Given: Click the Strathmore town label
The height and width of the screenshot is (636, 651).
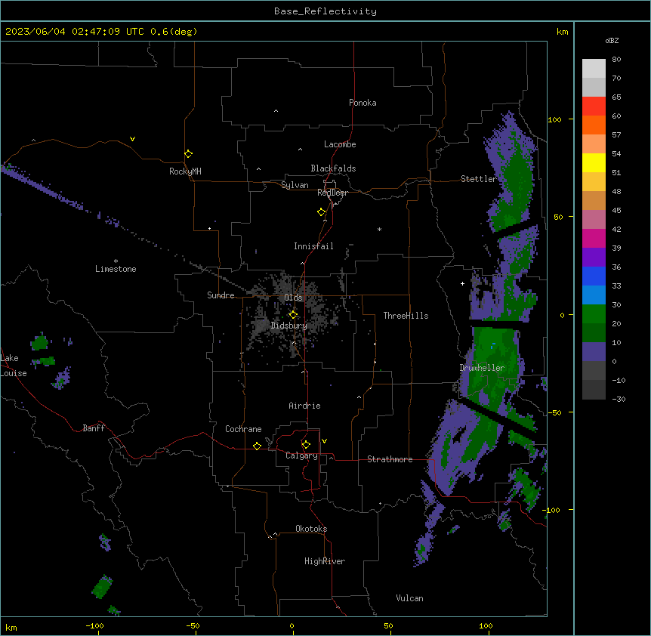Looking at the screenshot, I should pos(390,459).
